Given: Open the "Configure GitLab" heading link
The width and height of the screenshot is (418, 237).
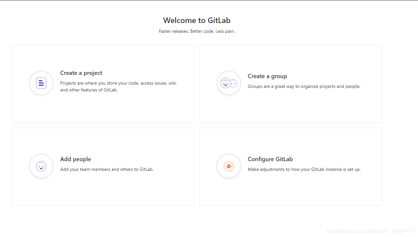Looking at the screenshot, I should (270, 159).
